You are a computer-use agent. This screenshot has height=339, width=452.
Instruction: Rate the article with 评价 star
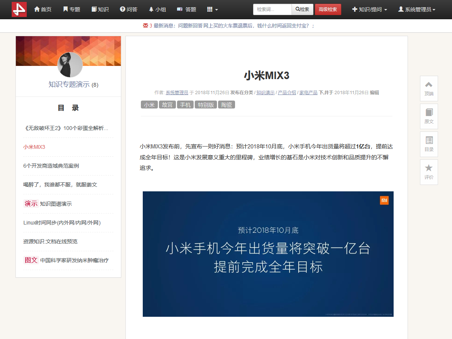[429, 172]
